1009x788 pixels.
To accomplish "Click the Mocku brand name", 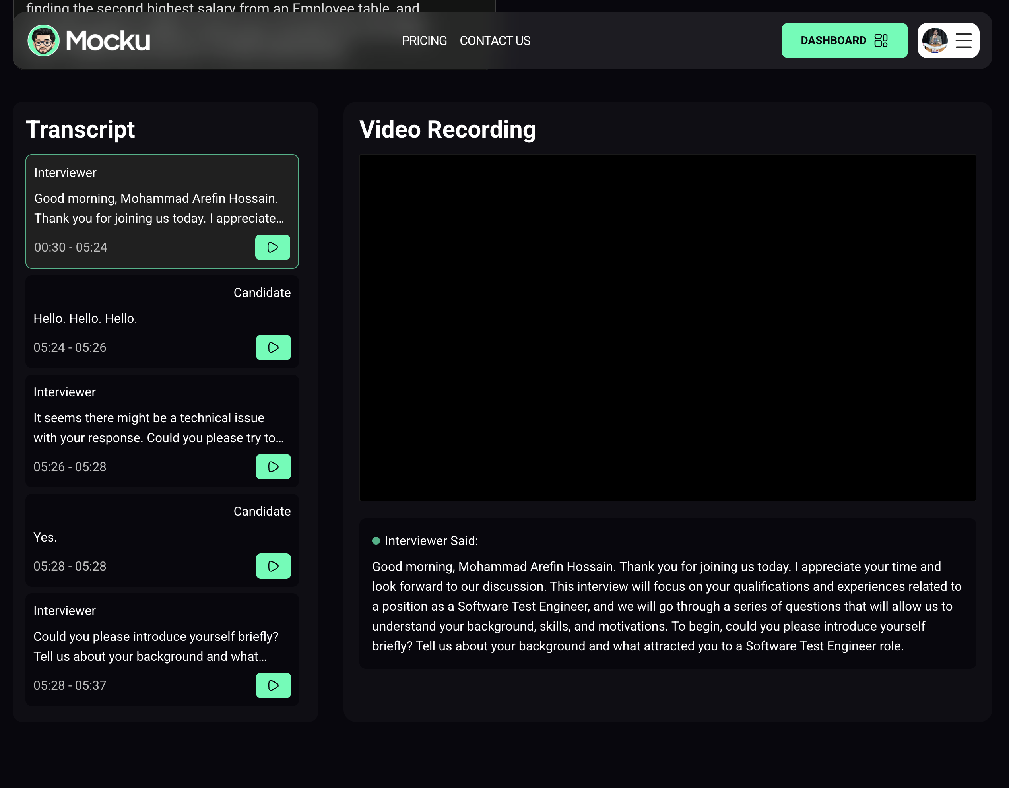I will click(x=108, y=41).
